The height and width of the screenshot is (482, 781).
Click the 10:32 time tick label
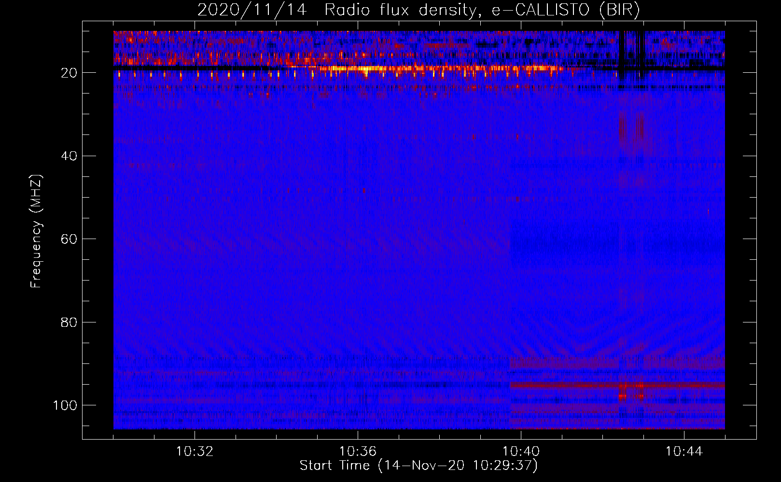195,452
